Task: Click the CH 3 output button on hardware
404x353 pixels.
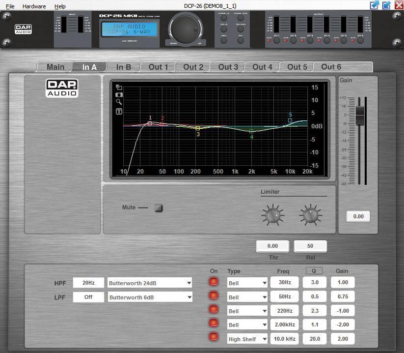Action: point(310,40)
